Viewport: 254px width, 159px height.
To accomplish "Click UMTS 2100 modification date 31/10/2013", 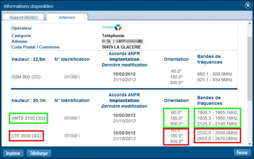I will pos(124,121).
